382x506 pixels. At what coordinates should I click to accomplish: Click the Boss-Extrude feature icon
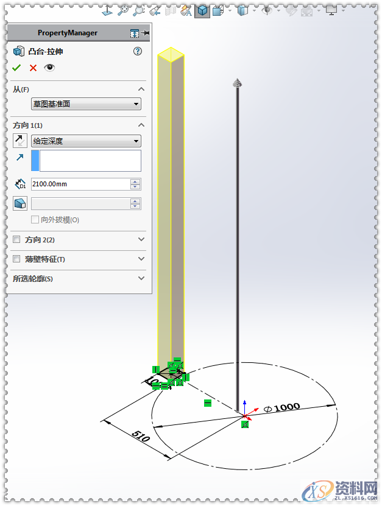[19, 51]
